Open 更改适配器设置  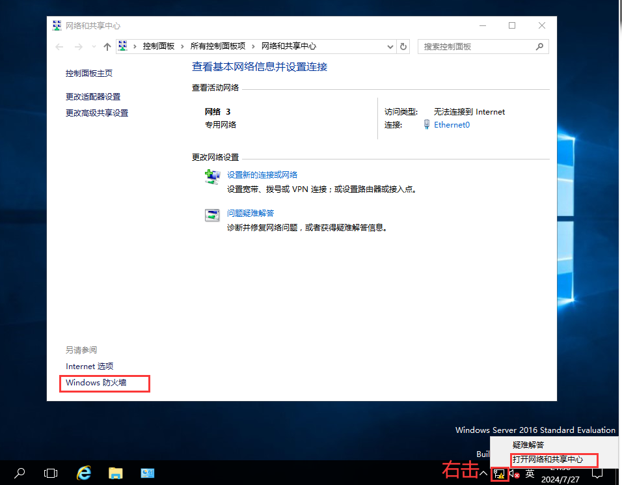point(93,97)
